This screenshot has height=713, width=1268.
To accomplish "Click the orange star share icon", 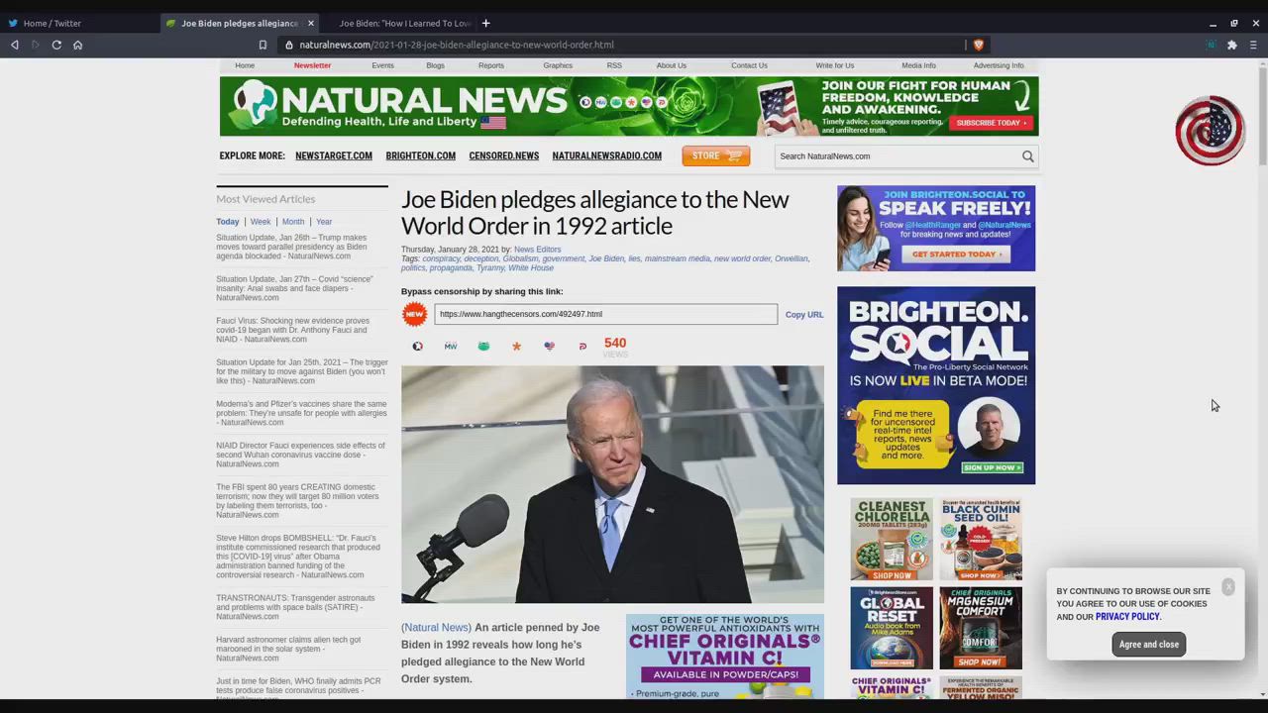I will tap(516, 347).
